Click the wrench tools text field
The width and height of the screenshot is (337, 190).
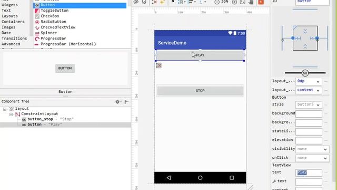309,182
